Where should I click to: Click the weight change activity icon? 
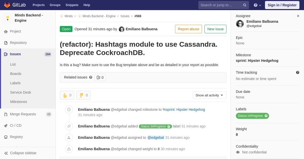[69, 149]
